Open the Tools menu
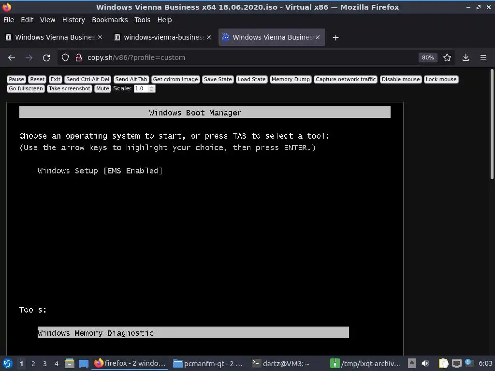 [143, 20]
